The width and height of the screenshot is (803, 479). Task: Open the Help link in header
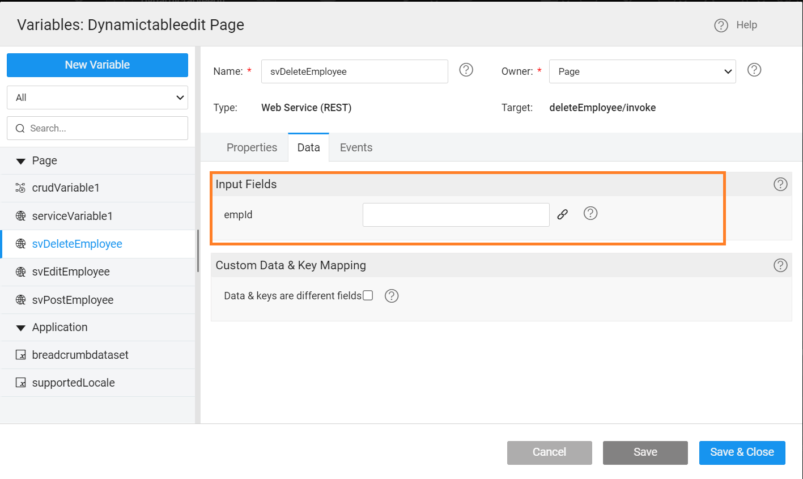click(x=736, y=25)
